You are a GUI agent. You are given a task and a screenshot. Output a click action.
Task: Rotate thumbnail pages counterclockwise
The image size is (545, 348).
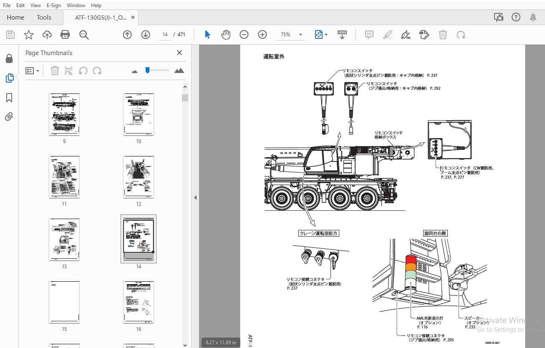coord(83,71)
